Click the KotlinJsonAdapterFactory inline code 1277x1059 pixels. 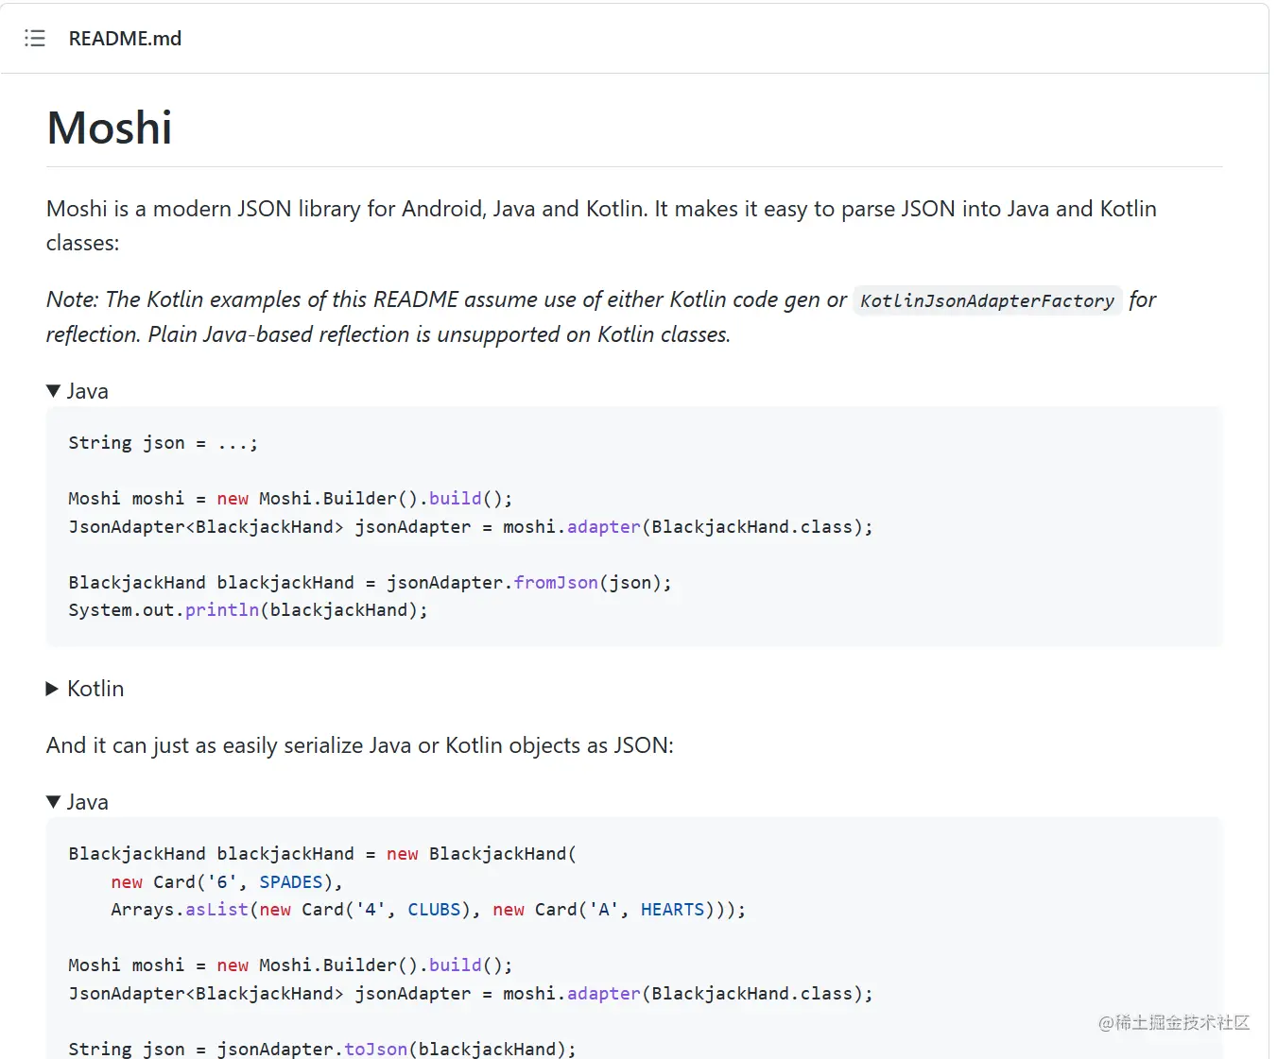[987, 300]
